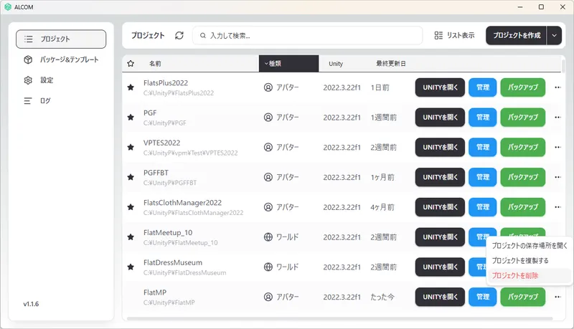Toggle favorite star for FlatsPlus2022
574x329 pixels.
131,87
